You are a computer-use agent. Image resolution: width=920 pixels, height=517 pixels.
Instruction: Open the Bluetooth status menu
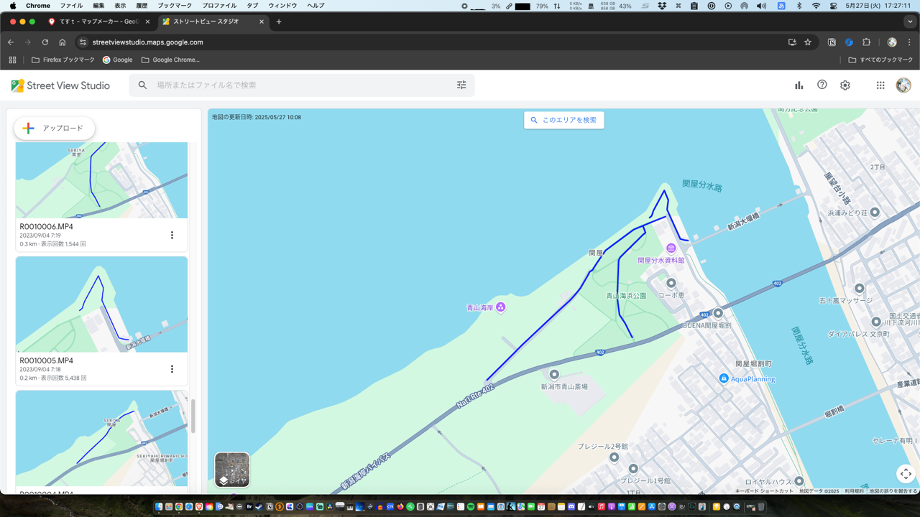pyautogui.click(x=799, y=6)
